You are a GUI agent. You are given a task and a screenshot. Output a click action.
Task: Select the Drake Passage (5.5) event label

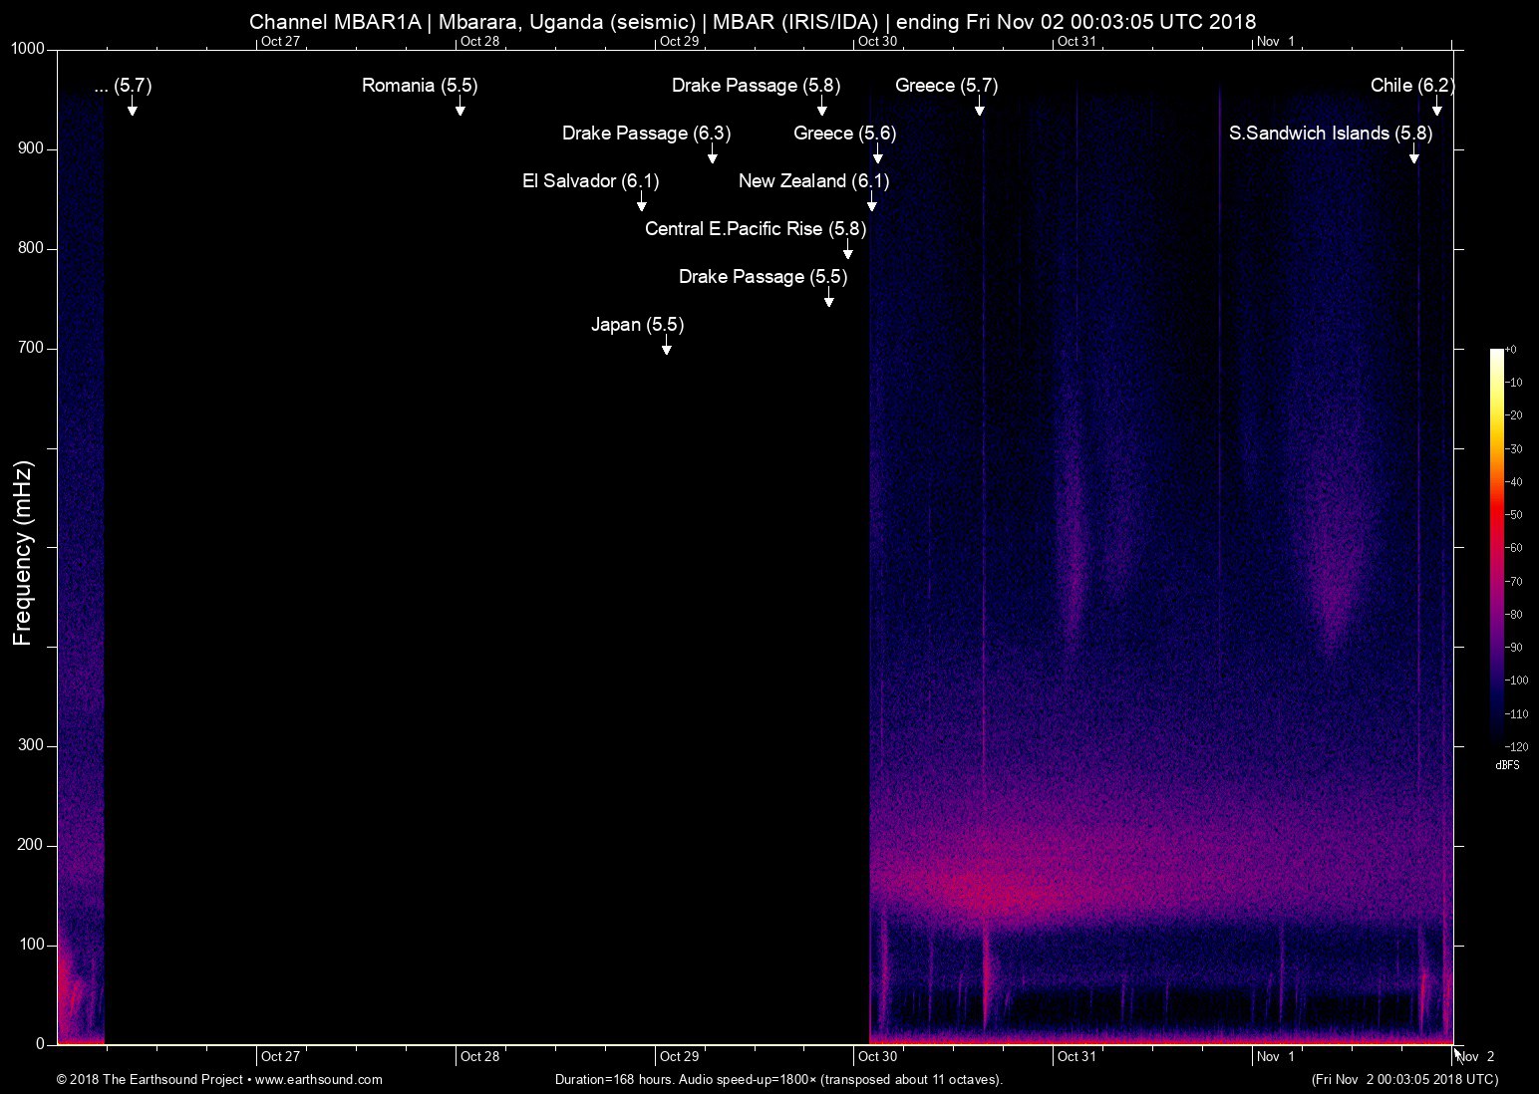(763, 277)
